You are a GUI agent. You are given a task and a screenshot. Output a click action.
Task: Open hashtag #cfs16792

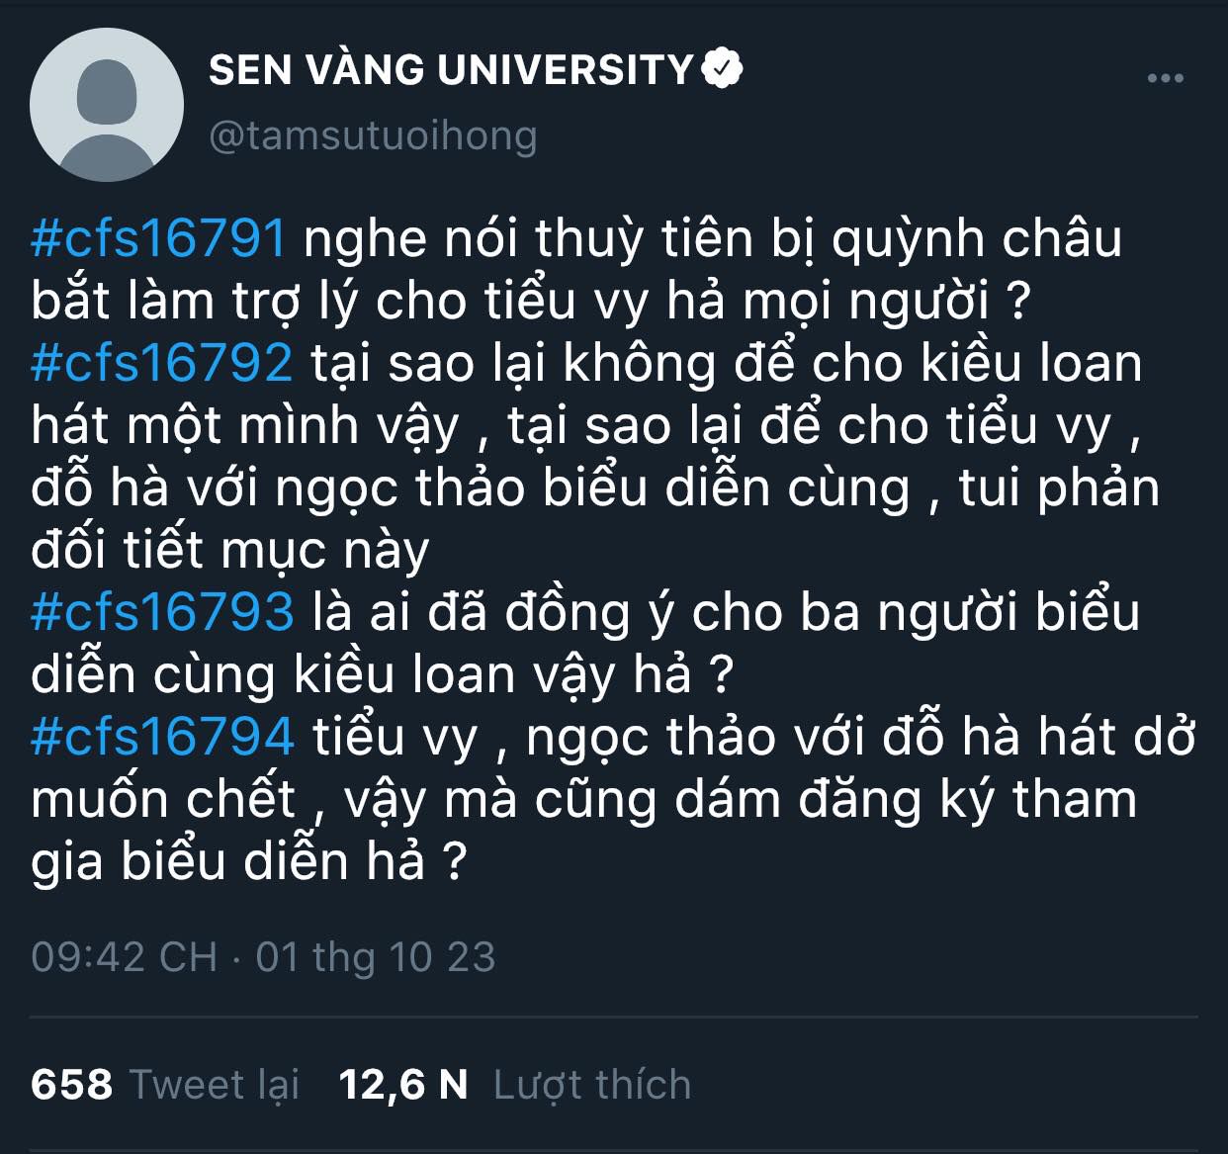(162, 363)
